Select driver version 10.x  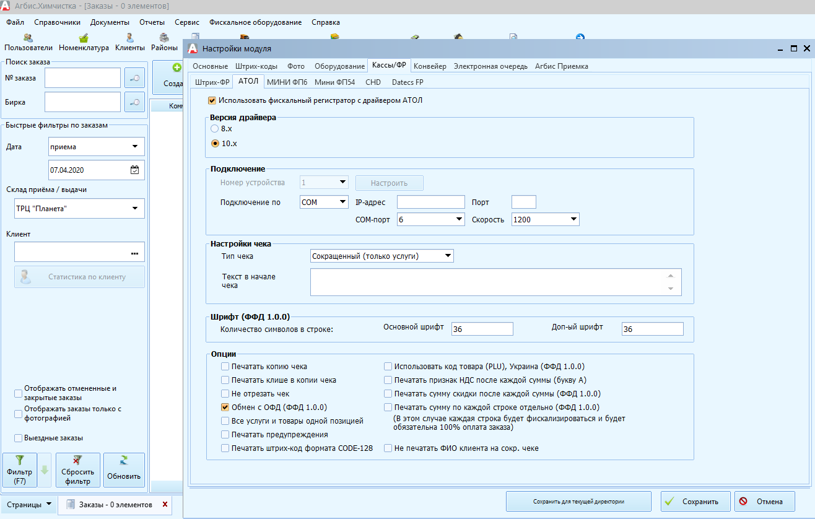215,143
